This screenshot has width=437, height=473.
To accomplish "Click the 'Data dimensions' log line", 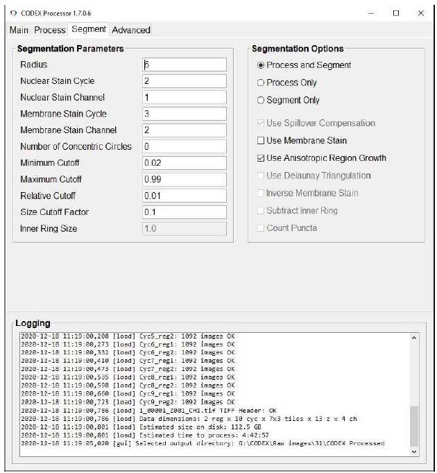I will [189, 419].
